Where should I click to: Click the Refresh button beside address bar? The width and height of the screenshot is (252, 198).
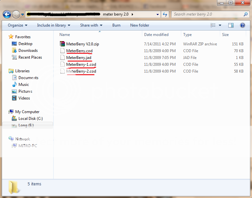(165, 14)
